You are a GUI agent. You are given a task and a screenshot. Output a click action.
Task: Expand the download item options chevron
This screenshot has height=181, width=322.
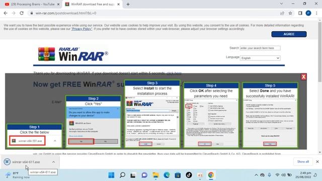pos(53,162)
